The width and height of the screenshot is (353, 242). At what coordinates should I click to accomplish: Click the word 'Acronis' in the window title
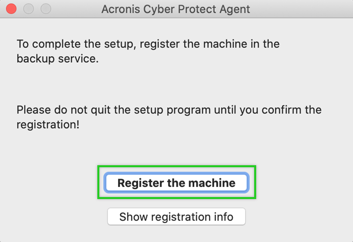pos(120,9)
